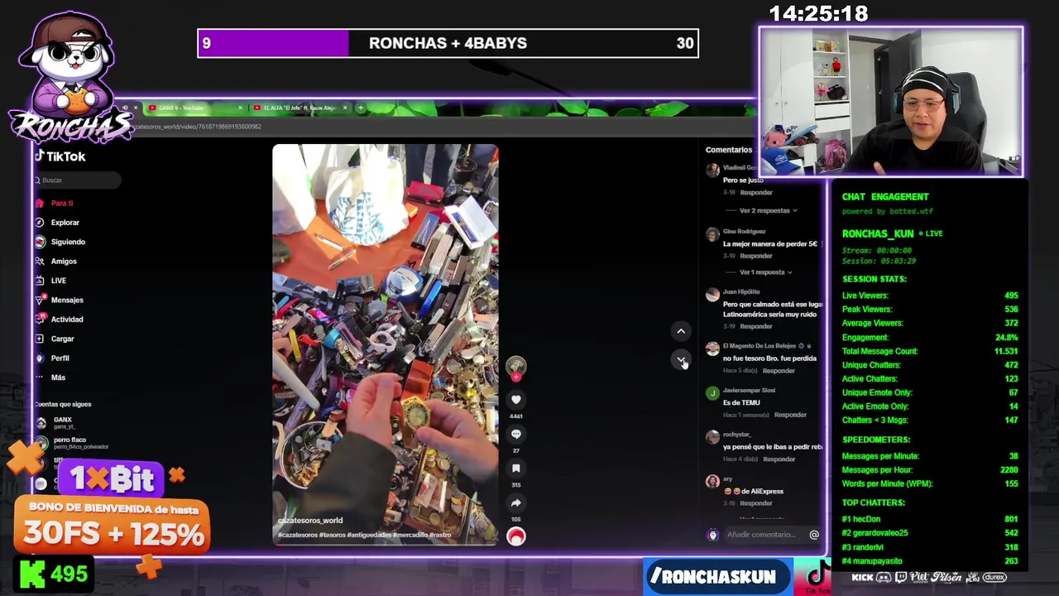Click Responder under rochystar_'s comment
The image size is (1059, 596).
(x=779, y=459)
